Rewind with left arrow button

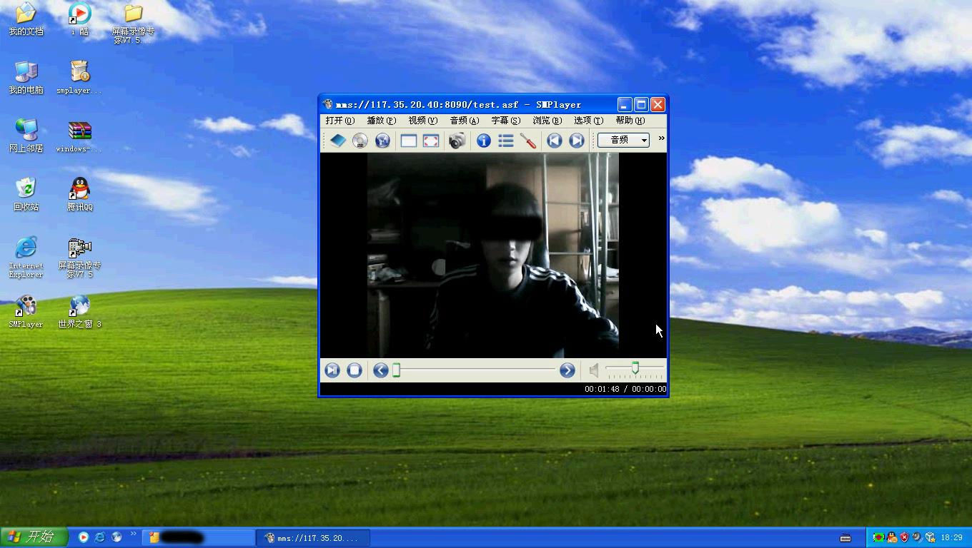tap(380, 370)
